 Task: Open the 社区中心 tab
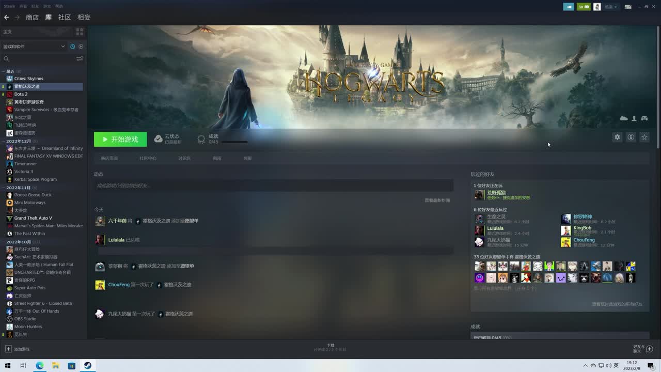[x=148, y=158]
